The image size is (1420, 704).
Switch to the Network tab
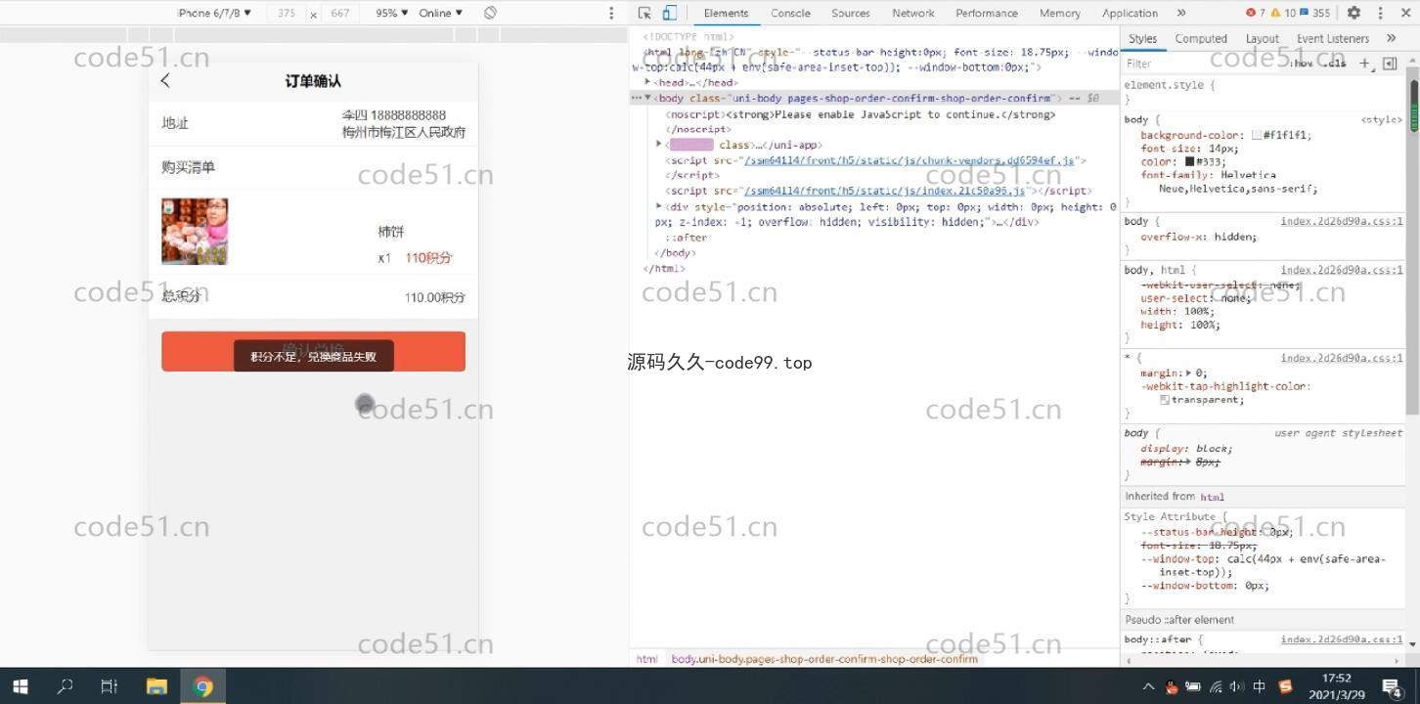click(x=912, y=13)
